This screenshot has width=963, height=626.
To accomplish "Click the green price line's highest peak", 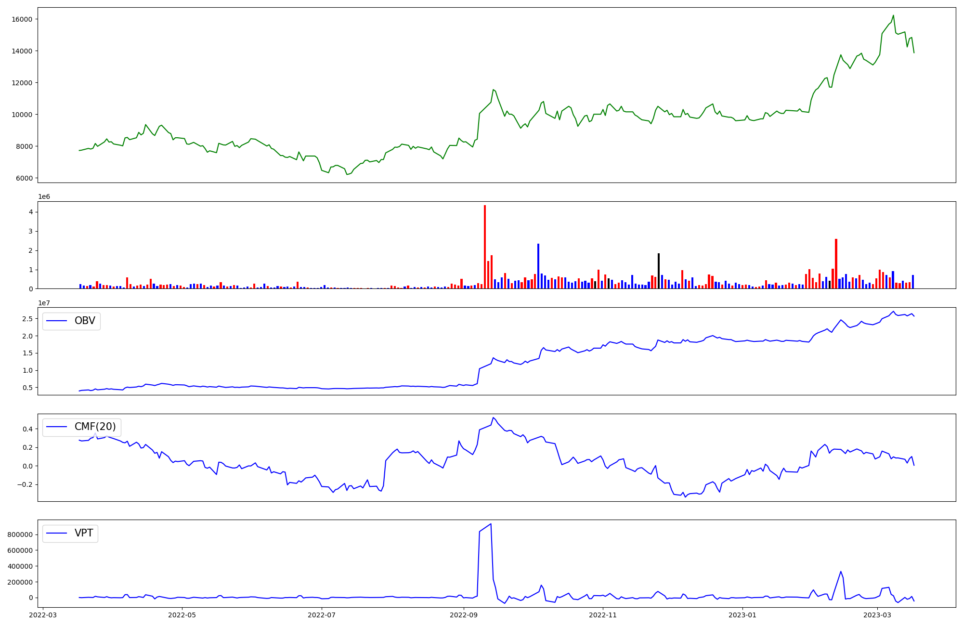I will click(x=893, y=15).
